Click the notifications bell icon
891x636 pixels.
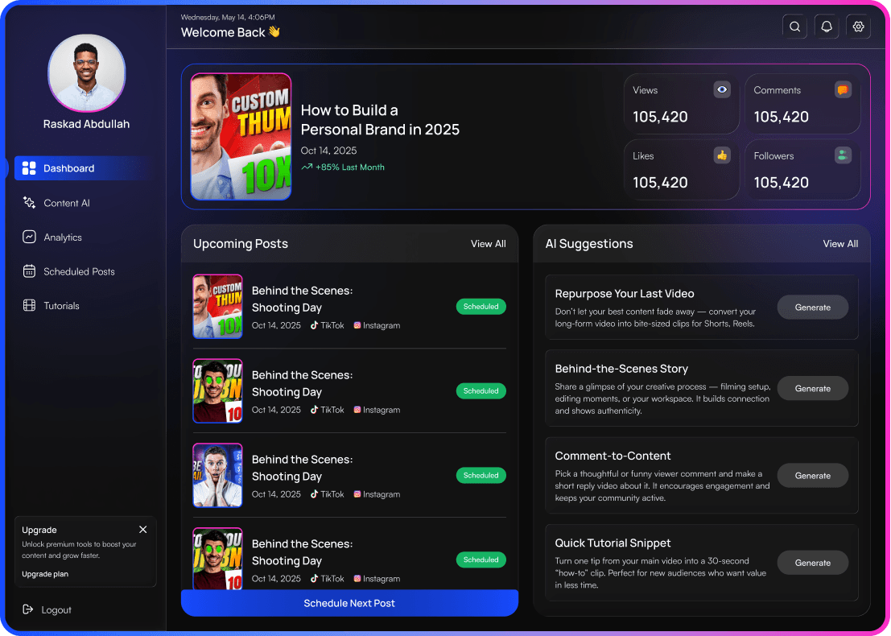[826, 26]
